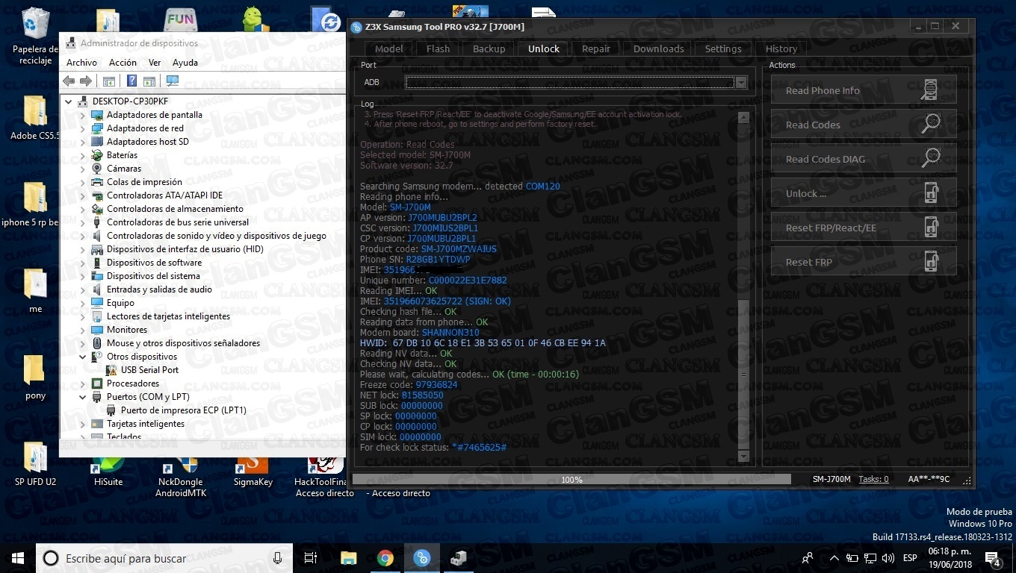Expand the Cámaras node
Screen dimensions: 1016x573
coord(83,169)
